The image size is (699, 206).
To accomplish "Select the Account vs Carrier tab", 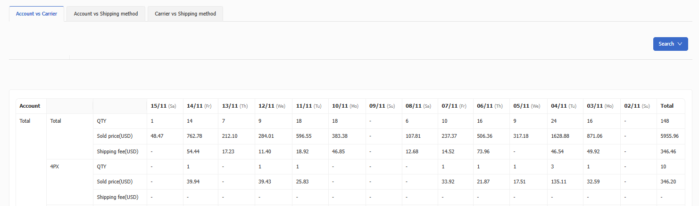I will (x=36, y=14).
